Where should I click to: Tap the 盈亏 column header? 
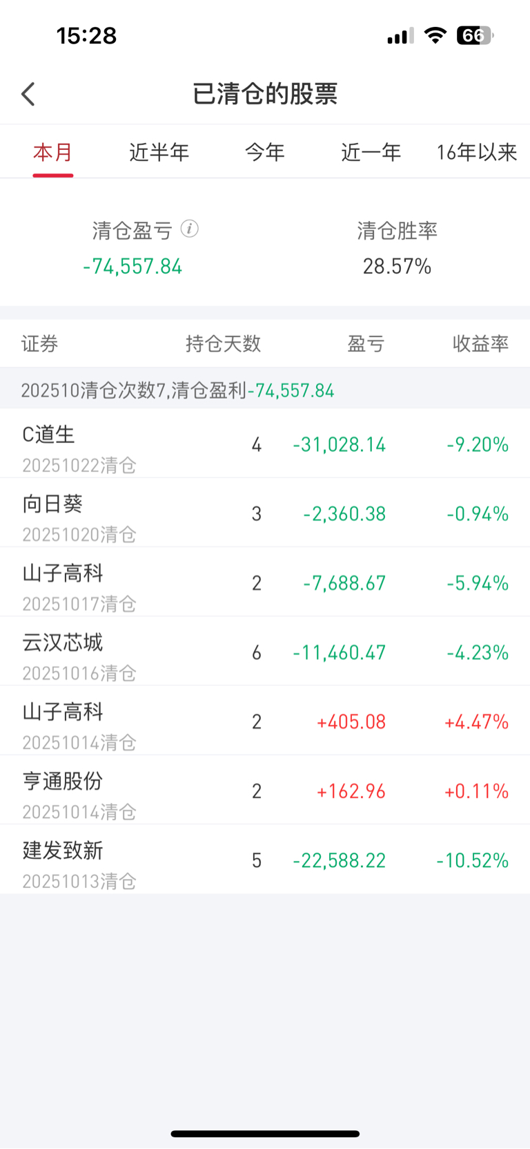click(366, 343)
